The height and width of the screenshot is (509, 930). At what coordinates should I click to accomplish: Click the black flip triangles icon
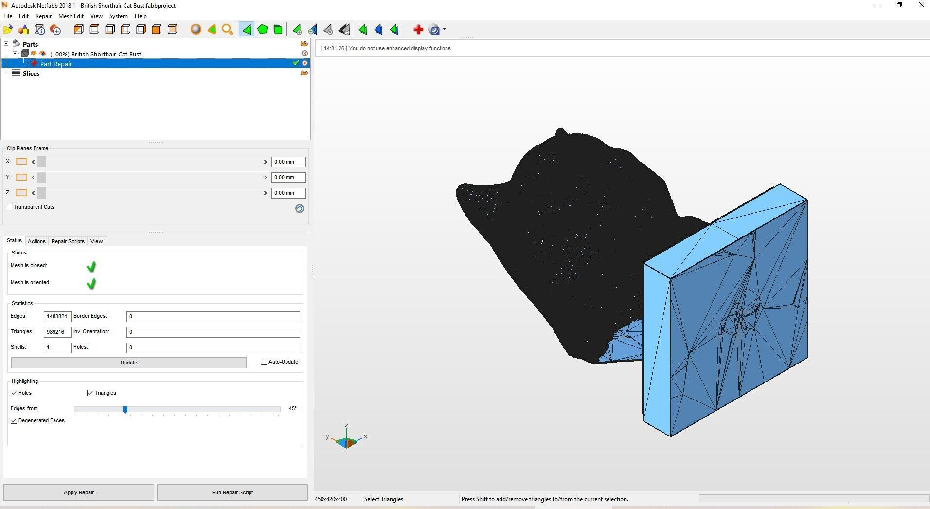[x=344, y=30]
